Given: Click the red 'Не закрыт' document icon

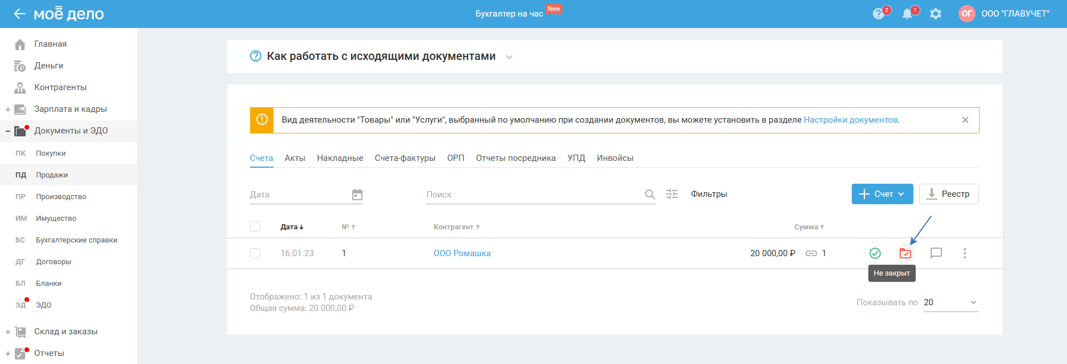Looking at the screenshot, I should pos(905,253).
